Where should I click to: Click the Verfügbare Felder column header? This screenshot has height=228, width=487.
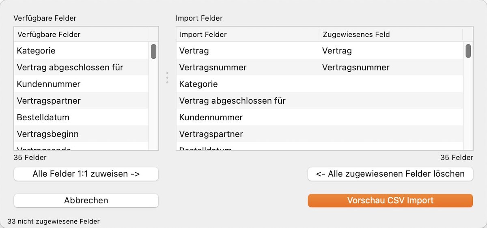(x=81, y=34)
